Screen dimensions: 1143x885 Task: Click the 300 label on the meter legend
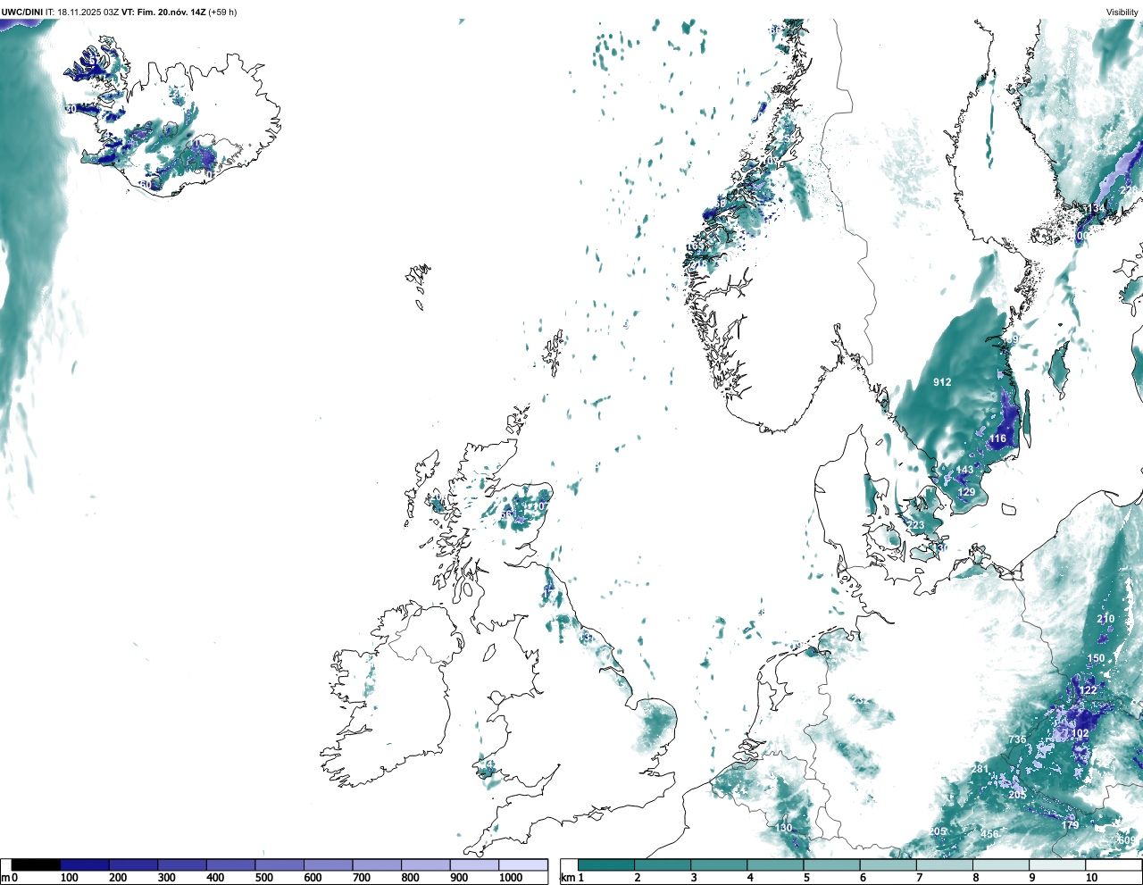click(166, 878)
